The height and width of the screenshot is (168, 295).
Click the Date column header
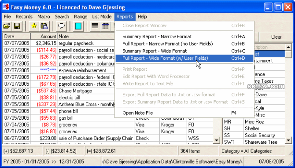pyautogui.click(x=17, y=36)
